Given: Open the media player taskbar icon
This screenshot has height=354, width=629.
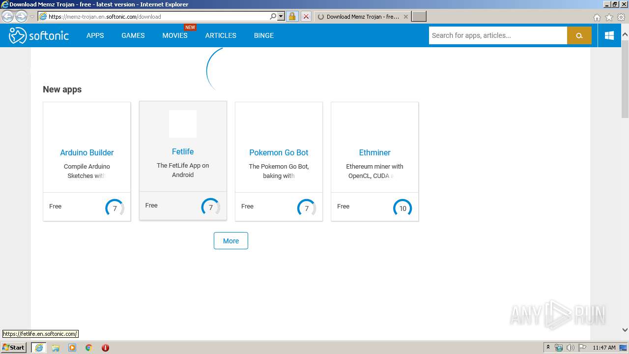Looking at the screenshot, I should click(x=72, y=348).
